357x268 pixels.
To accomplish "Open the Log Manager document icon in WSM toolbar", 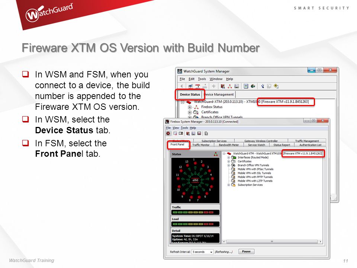I will [x=246, y=86].
